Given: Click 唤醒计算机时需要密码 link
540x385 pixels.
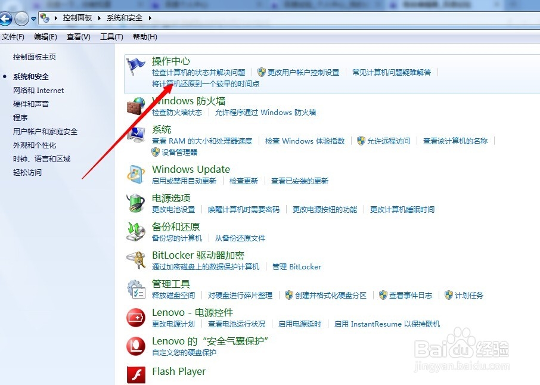Looking at the screenshot, I should 244,209.
